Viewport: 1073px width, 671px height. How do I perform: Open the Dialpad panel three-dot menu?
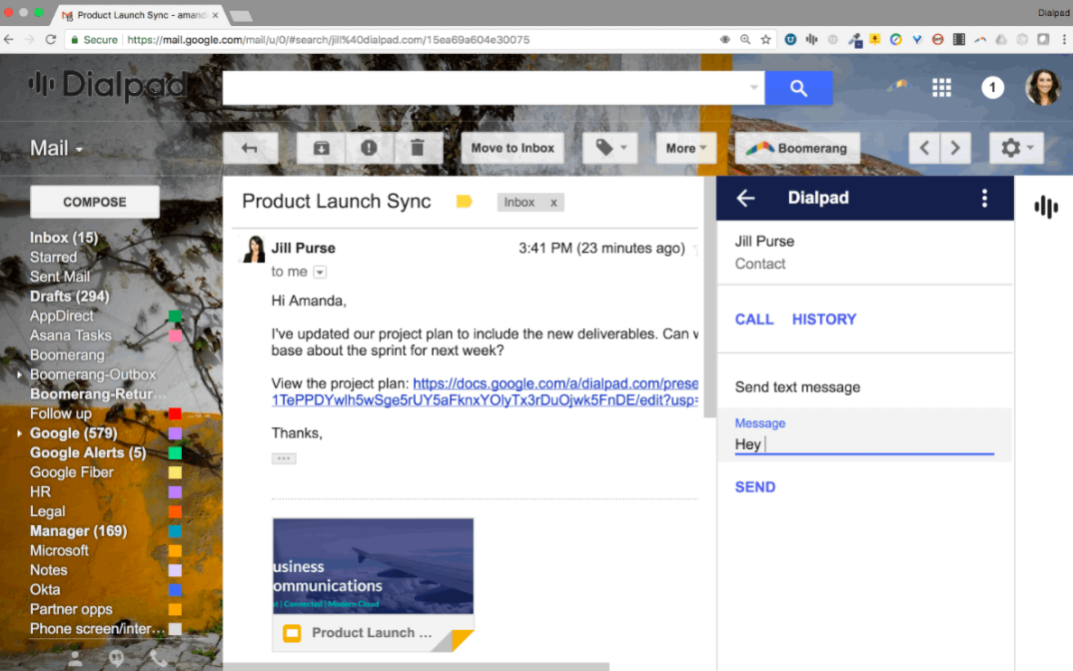coord(984,198)
